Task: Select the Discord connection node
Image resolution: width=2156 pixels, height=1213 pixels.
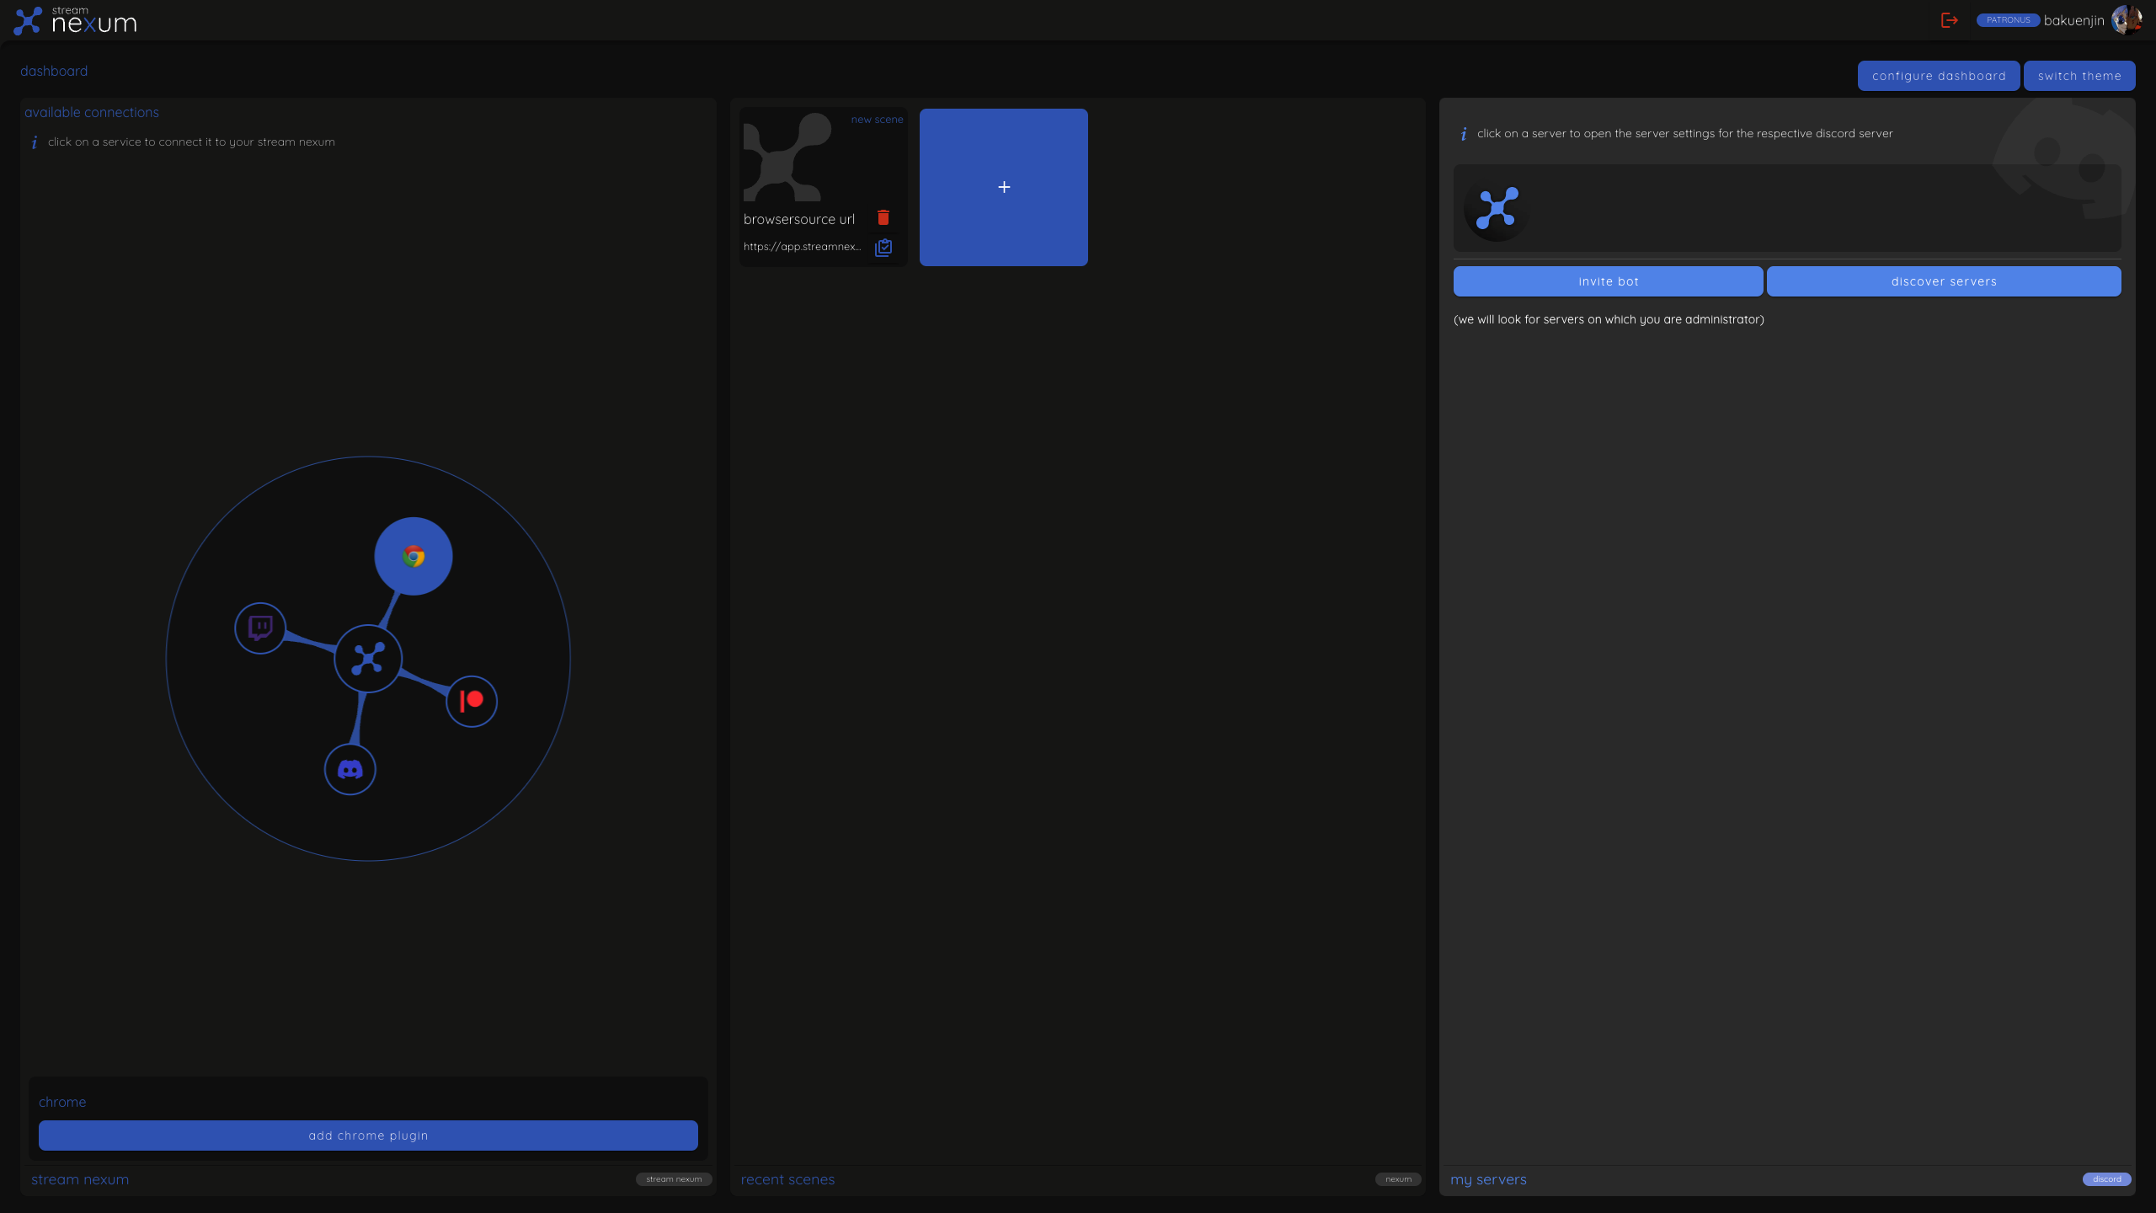Action: [350, 769]
